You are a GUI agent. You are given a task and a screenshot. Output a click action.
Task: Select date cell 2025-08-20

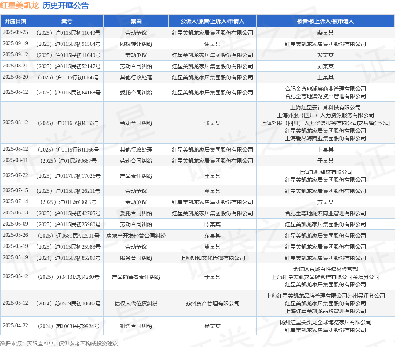click(x=15, y=77)
